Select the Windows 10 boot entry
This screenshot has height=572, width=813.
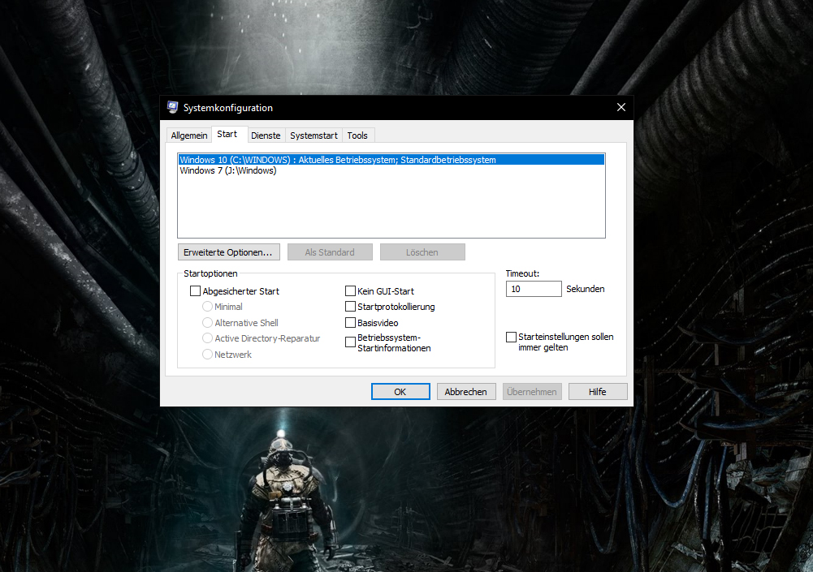(391, 160)
